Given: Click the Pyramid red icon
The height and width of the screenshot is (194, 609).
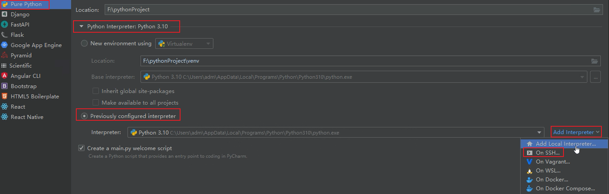Looking at the screenshot, I should click(x=4, y=56).
